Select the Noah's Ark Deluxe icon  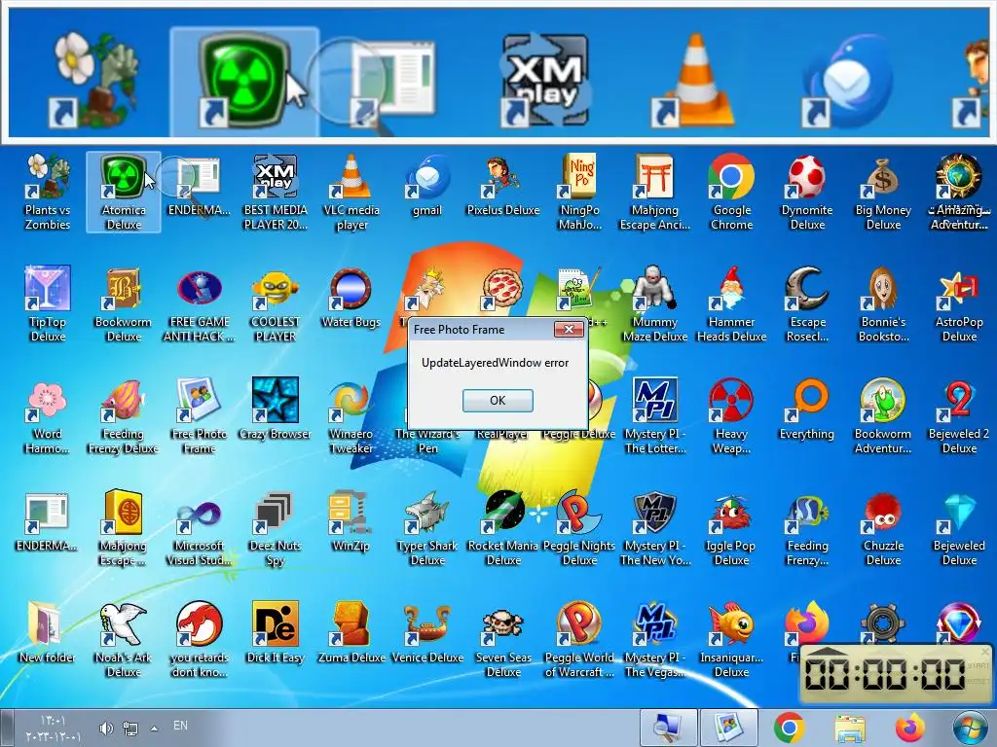[x=124, y=639]
